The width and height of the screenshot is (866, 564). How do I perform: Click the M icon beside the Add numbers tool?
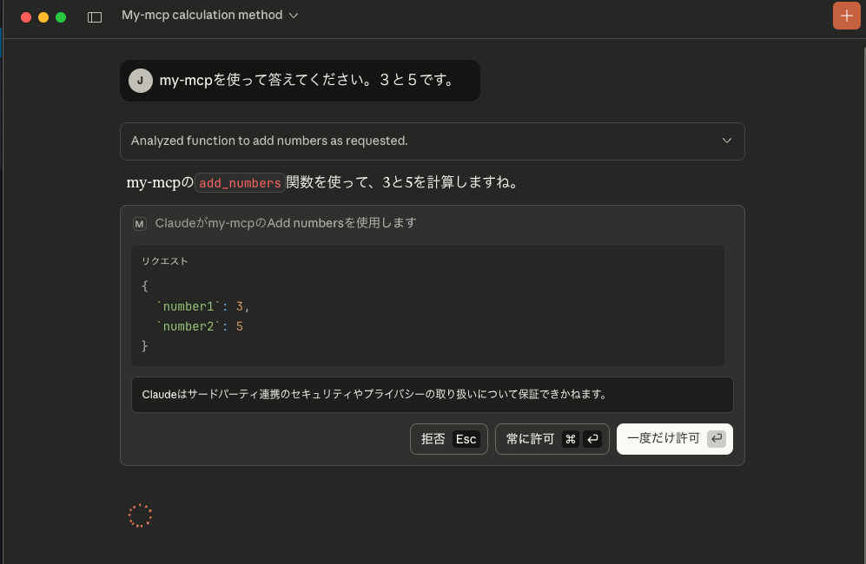pos(139,223)
